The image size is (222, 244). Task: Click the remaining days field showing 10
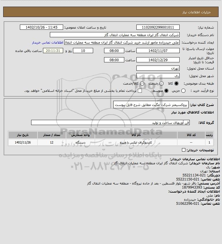[x=83, y=51]
